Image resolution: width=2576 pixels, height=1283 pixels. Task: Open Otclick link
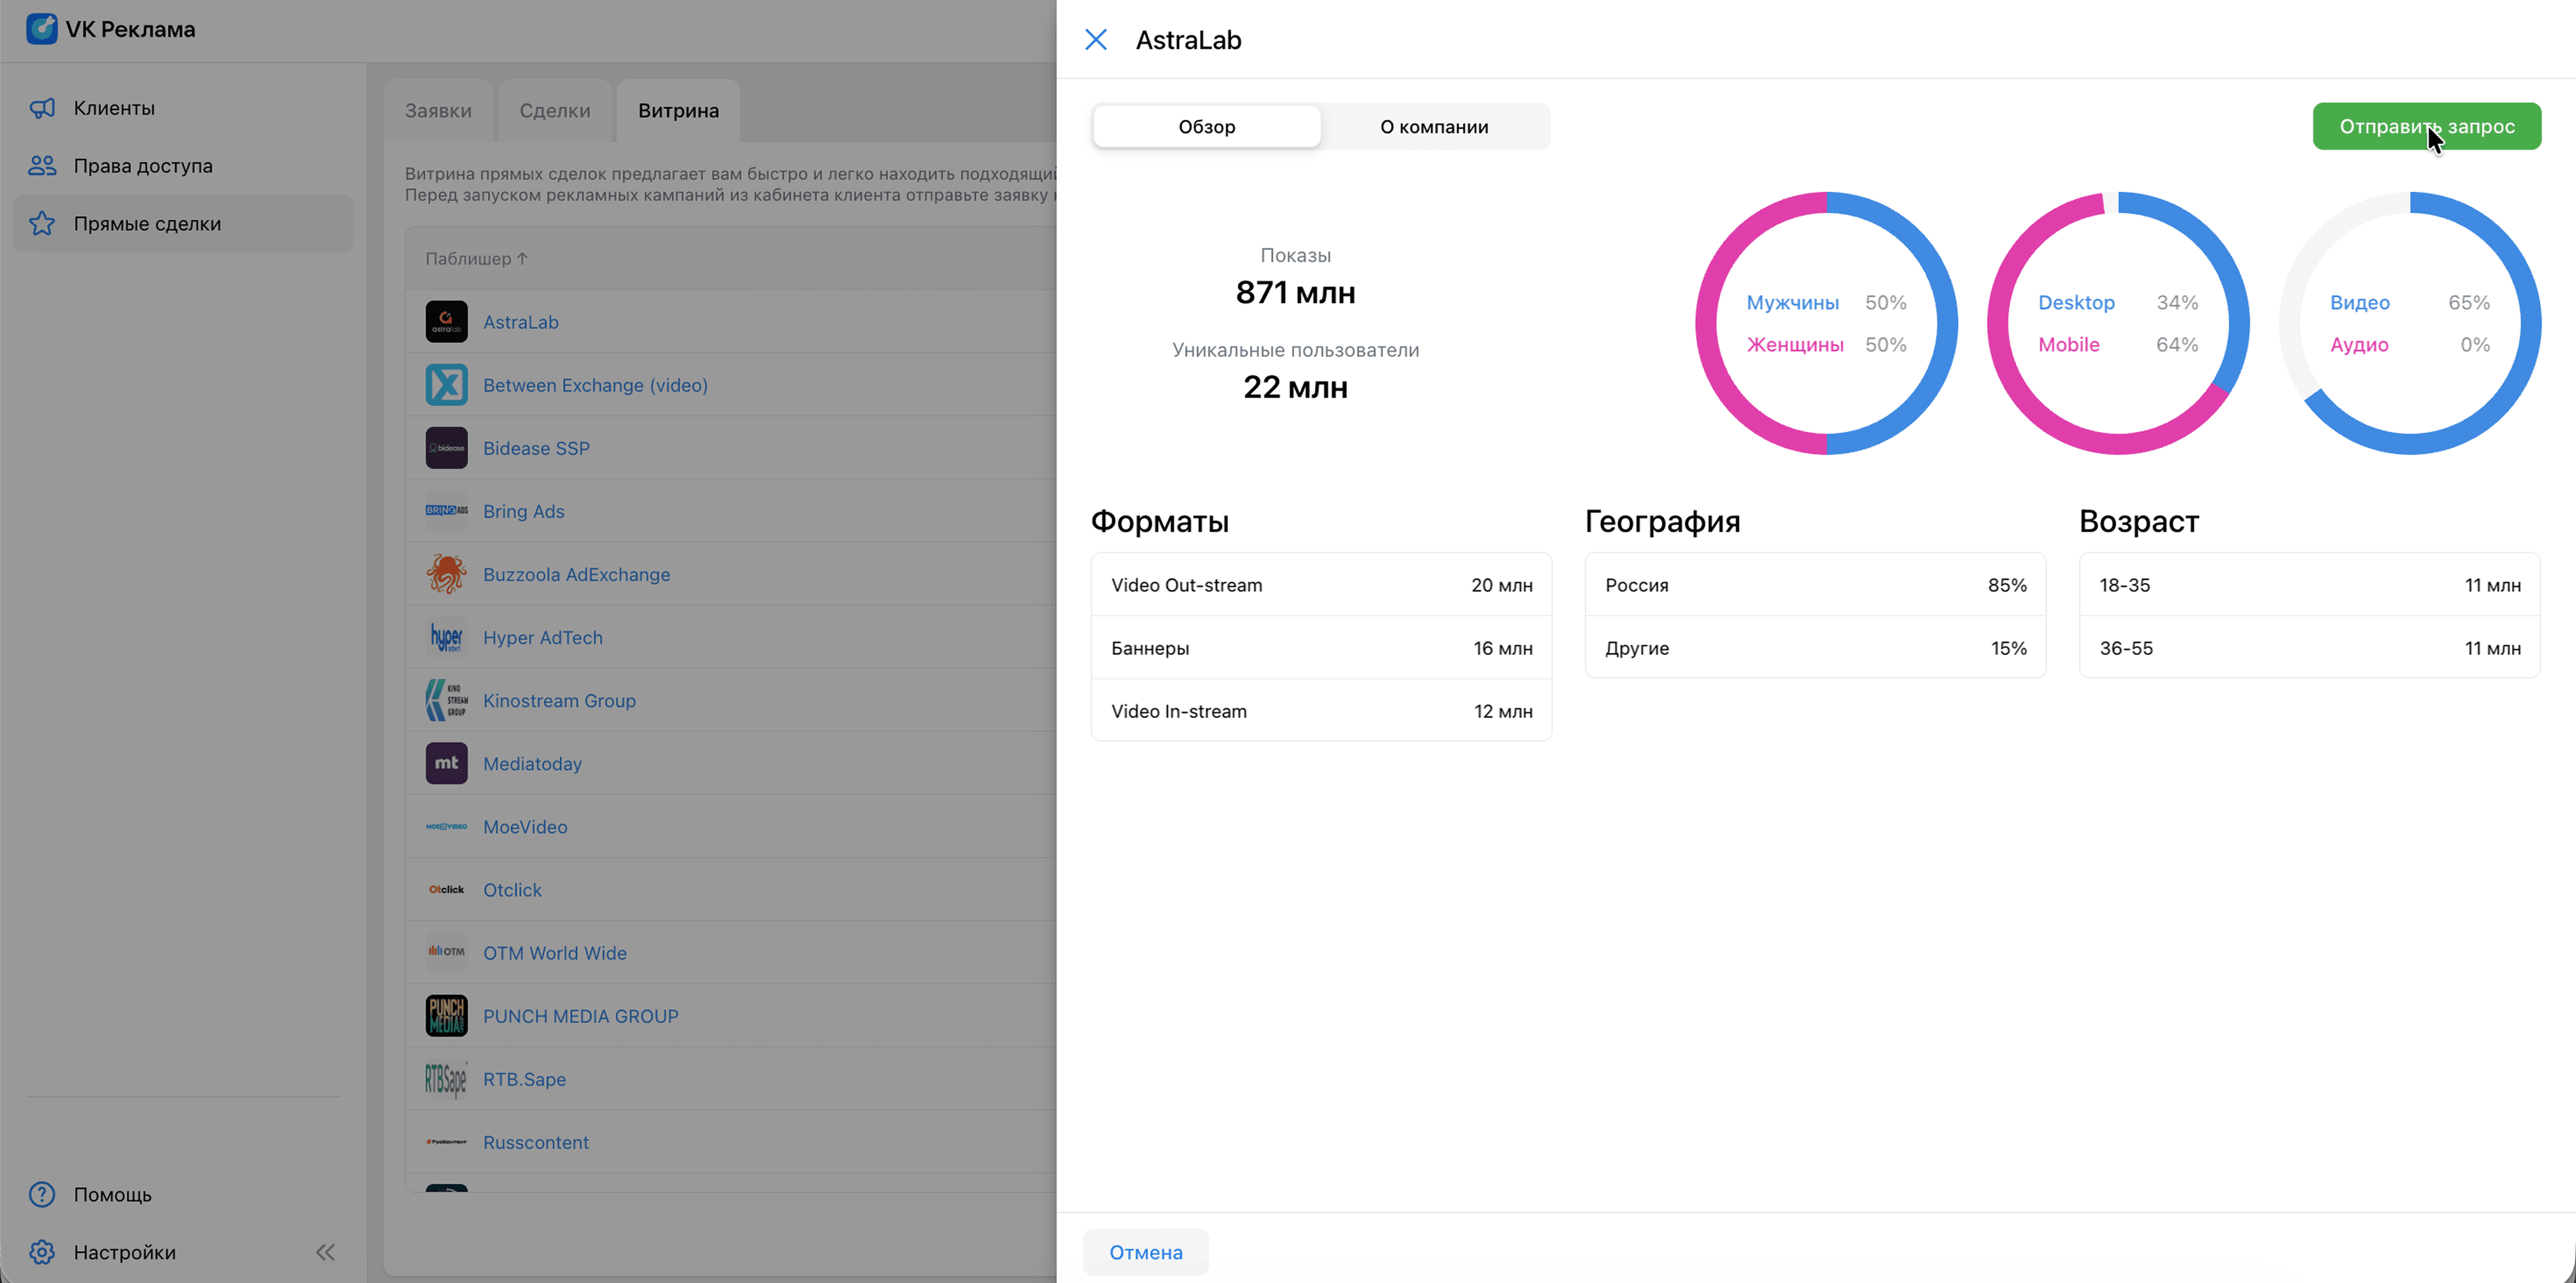(512, 889)
